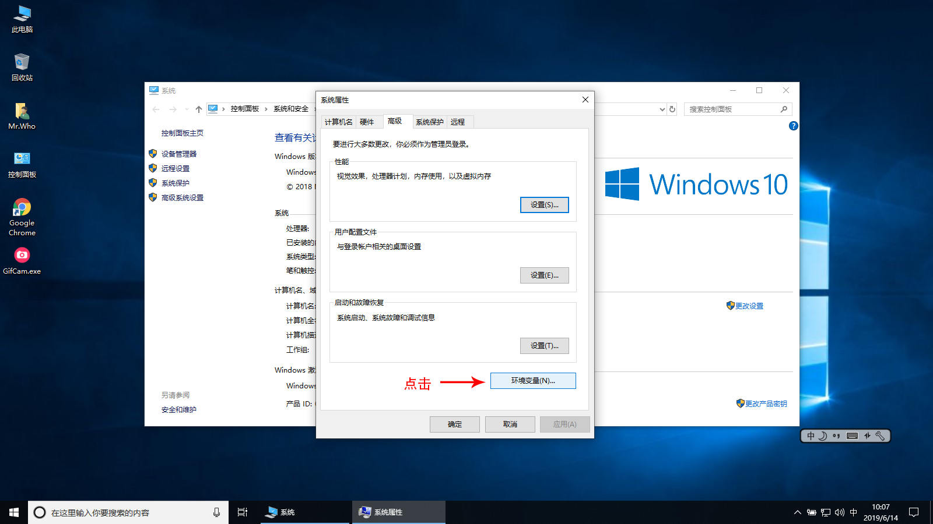Expand the breadcrumb arrow before 控制面板

tap(223, 109)
